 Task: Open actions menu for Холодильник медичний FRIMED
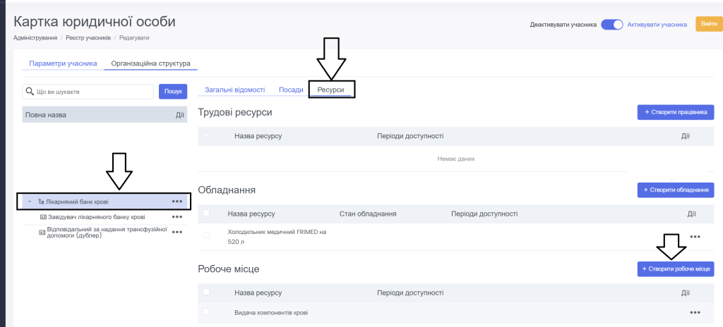click(x=695, y=237)
